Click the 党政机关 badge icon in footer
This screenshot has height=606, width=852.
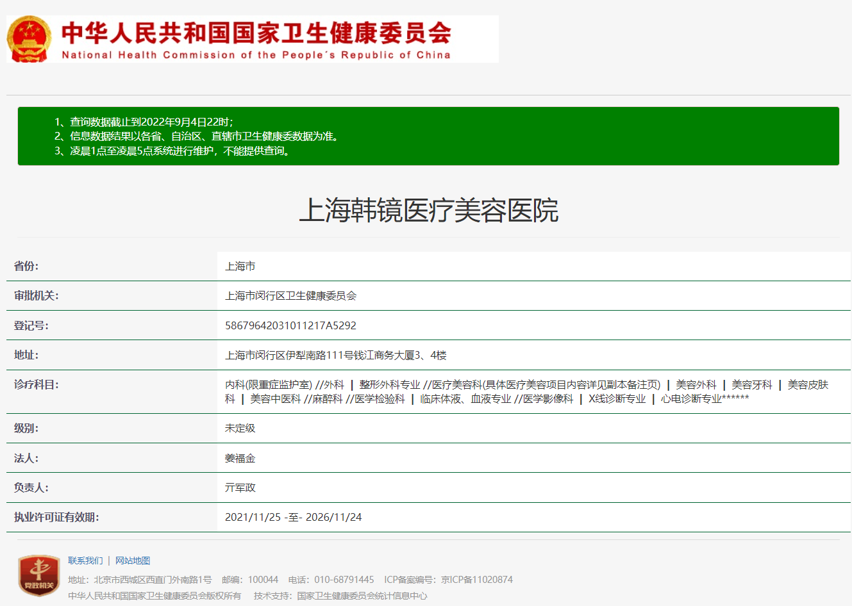(39, 575)
